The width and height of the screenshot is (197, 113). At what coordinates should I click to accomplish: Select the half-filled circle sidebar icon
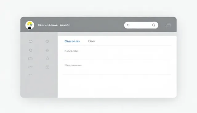tap(47, 41)
